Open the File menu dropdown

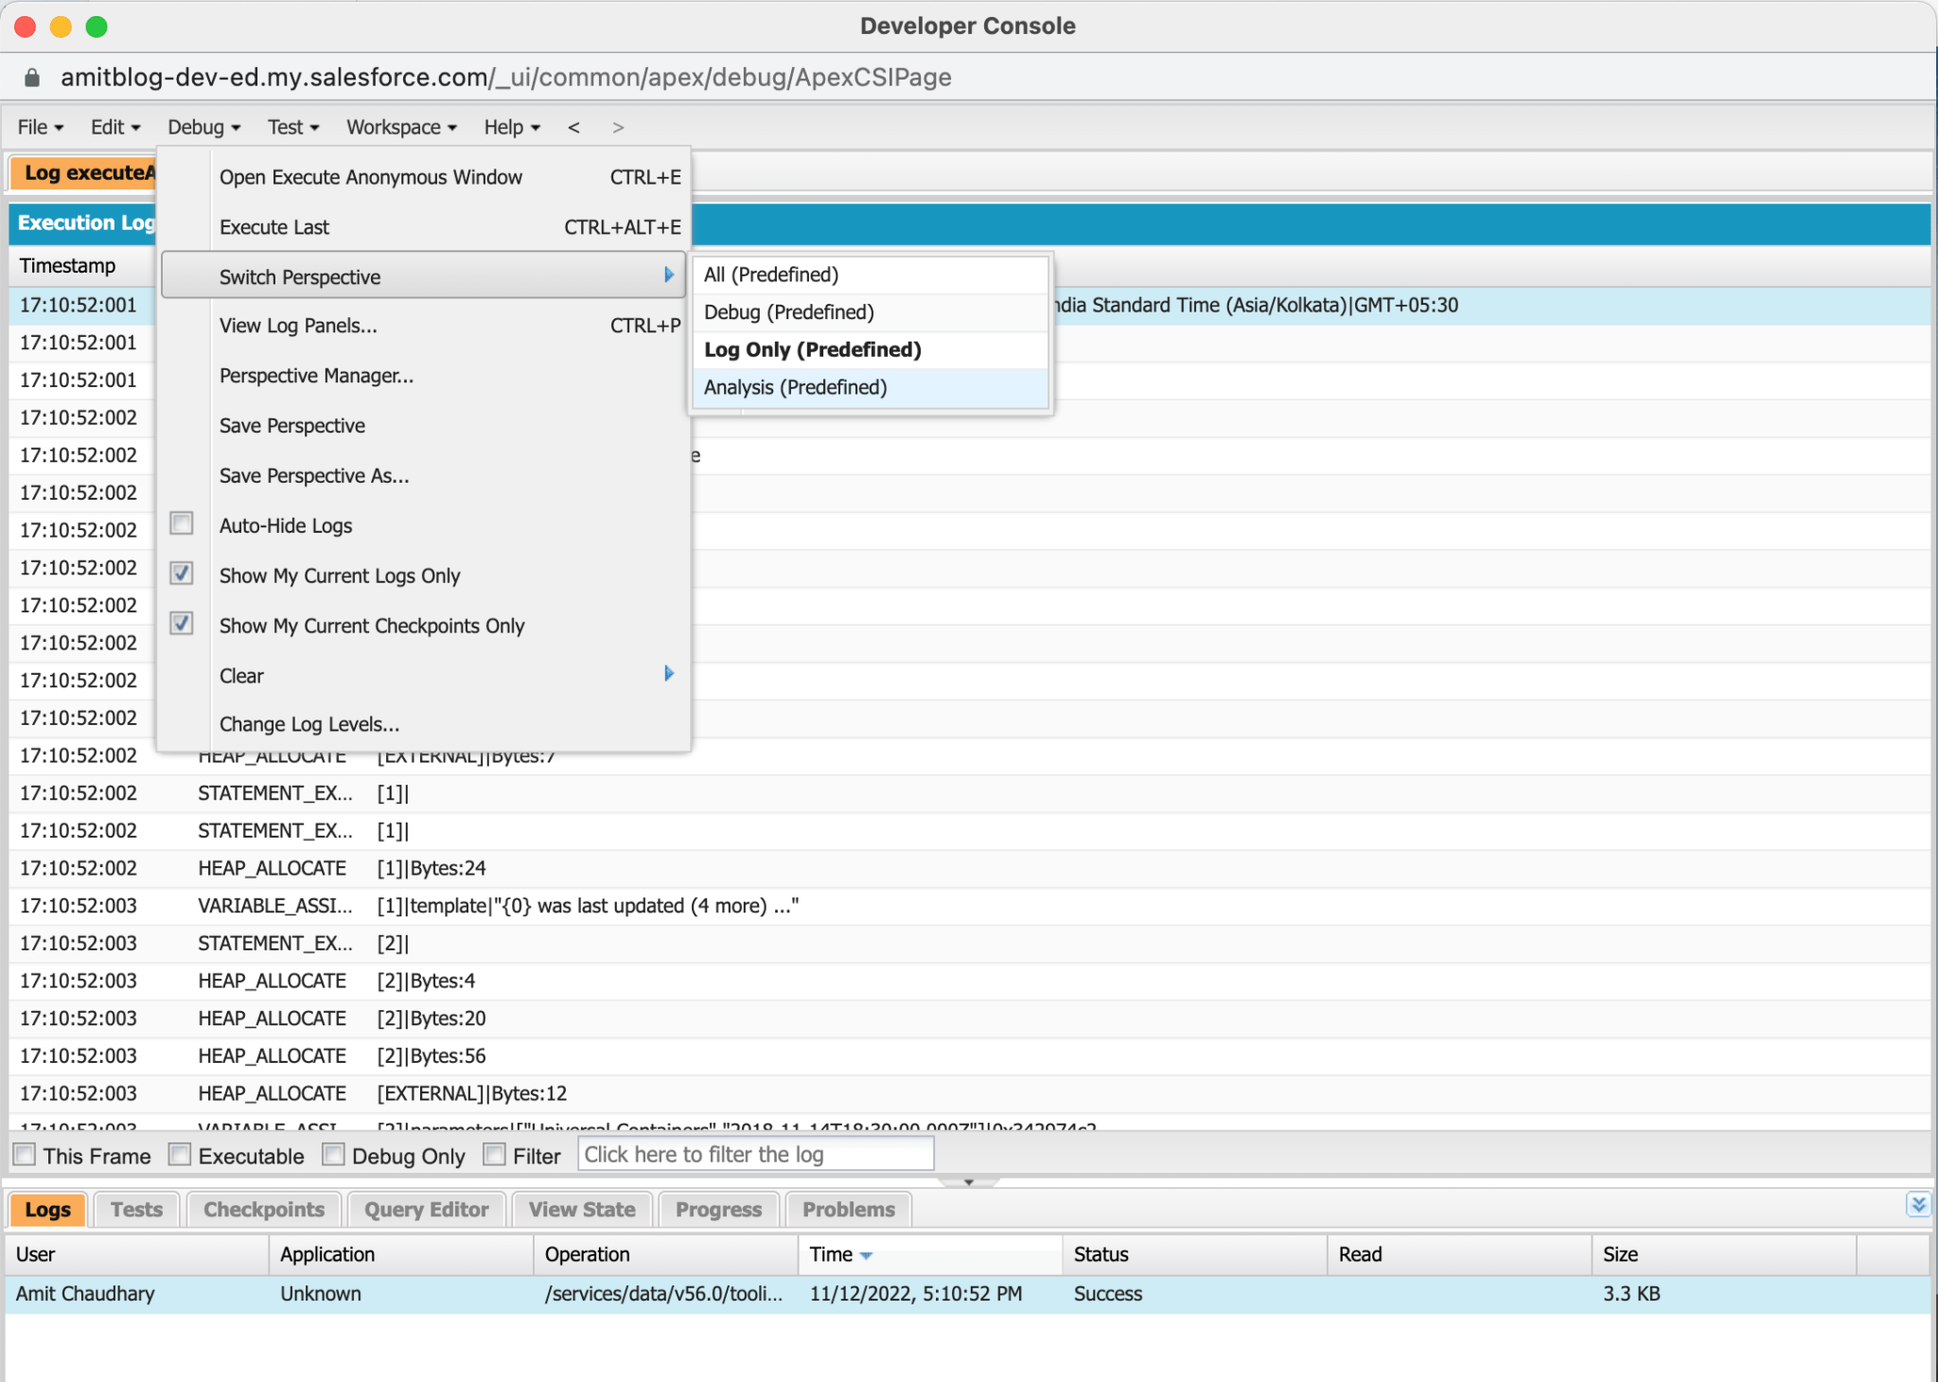[x=41, y=127]
